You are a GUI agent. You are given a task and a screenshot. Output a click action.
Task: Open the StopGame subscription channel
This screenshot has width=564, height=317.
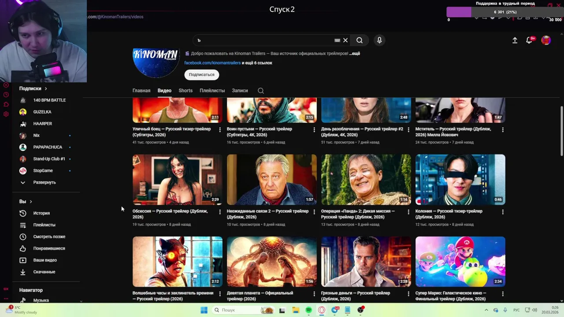(x=43, y=171)
